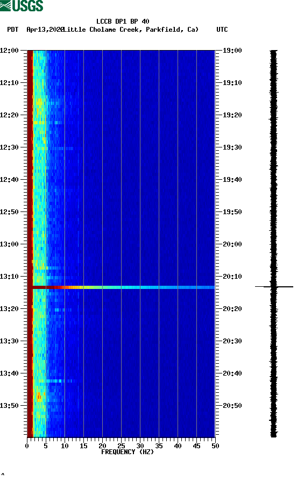Click the 50 Hz frequency axis label
The width and height of the screenshot is (297, 480).
click(x=215, y=446)
